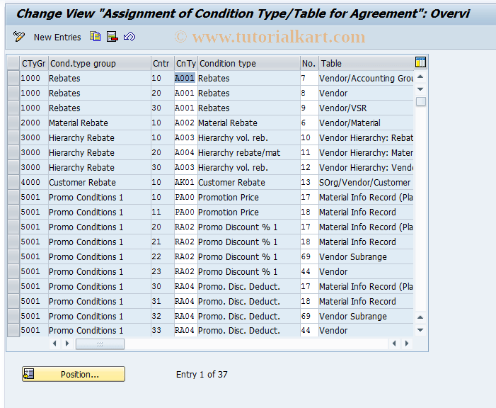Click Cntr value 23 in Promo Discount row

click(162, 271)
